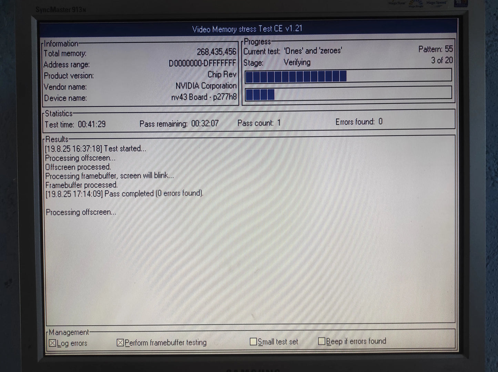
Task: Click pass remaining time 00:32:07
Action: coord(205,124)
